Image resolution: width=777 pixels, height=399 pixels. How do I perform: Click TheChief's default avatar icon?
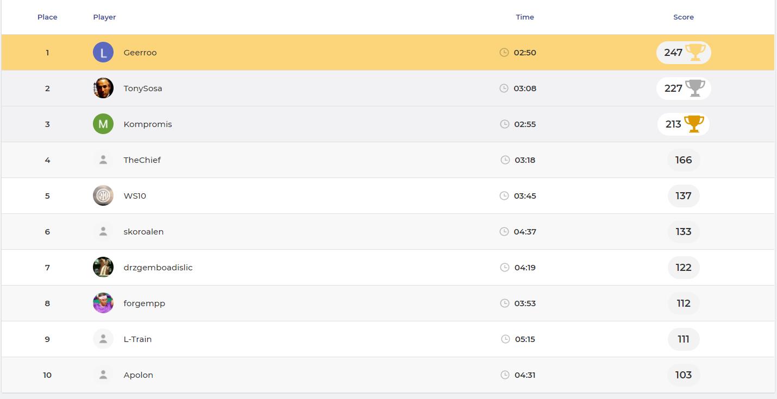103,160
